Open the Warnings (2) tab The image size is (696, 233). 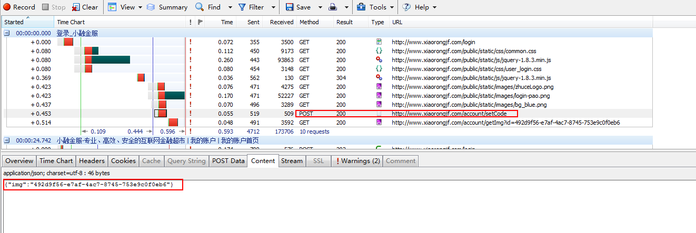point(358,161)
